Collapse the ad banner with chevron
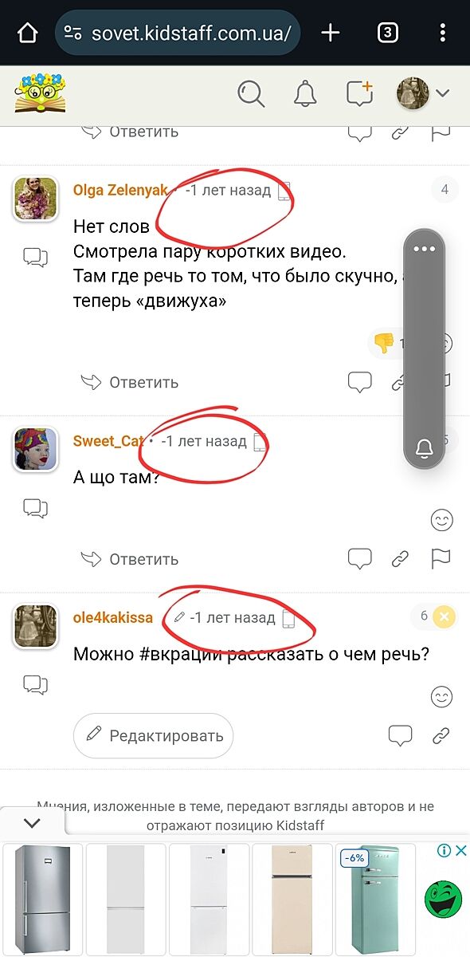 tap(32, 822)
